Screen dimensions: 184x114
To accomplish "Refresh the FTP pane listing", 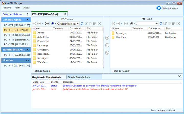I will pyautogui.click(x=161, y=24).
